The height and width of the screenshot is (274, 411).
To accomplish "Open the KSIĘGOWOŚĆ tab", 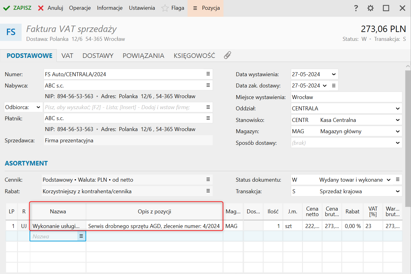I will coord(194,56).
